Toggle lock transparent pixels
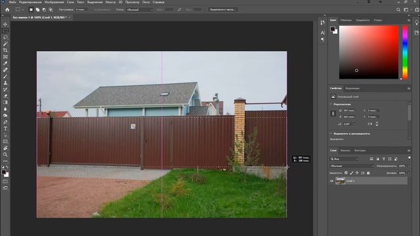Image resolution: width=420 pixels, height=236 pixels. click(x=346, y=173)
